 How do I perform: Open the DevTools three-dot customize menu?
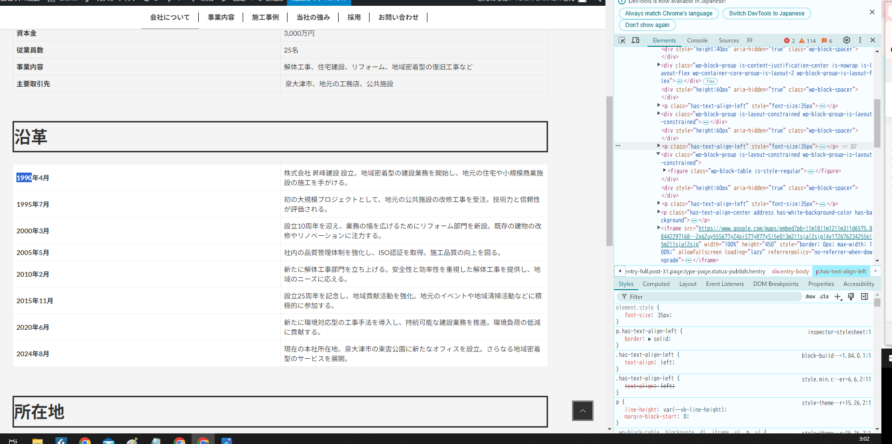click(860, 40)
